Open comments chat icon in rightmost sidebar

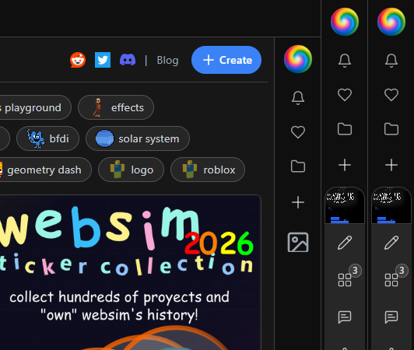[391, 317]
